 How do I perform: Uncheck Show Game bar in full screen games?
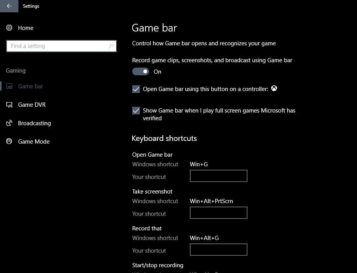click(136, 111)
